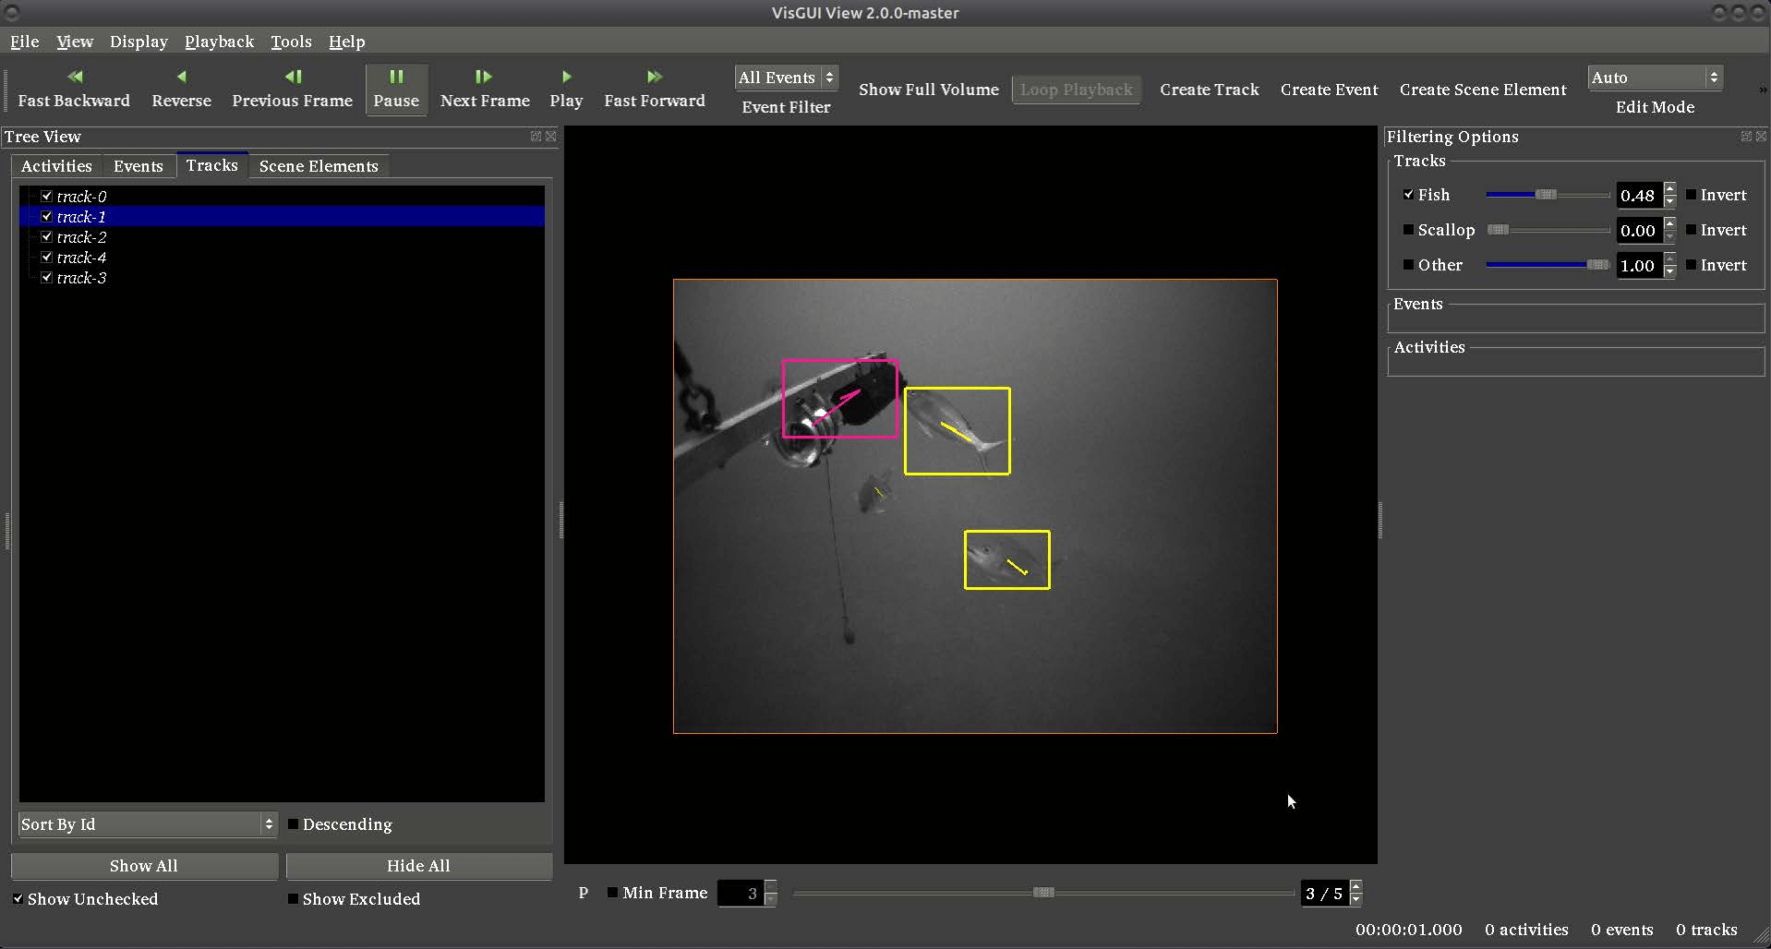The image size is (1771, 949).
Task: Switch to the Scene Elements tab
Action: pos(318,166)
